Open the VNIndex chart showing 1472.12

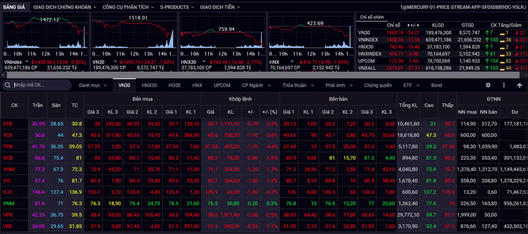46,32
